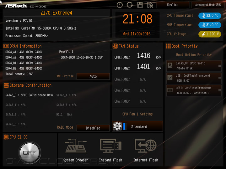Click DDR4_B1: 4GB (DDR4-2400) row
Viewport: 226px width, 169px height.
24,63
